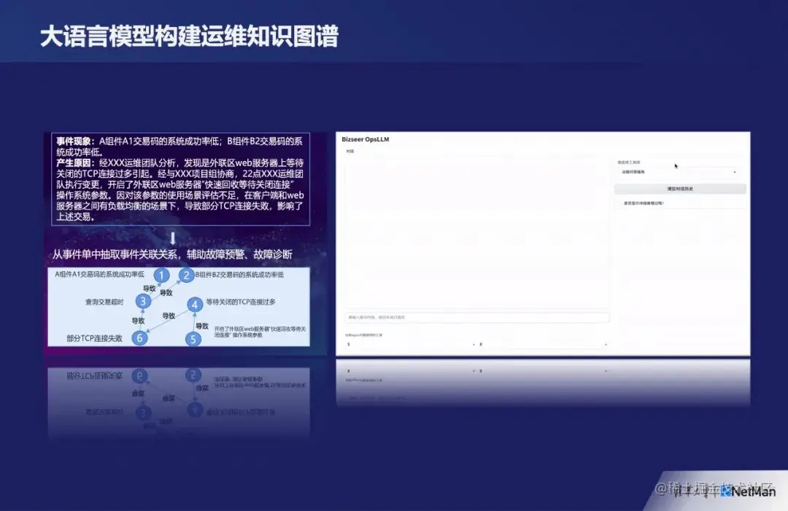This screenshot has height=511, width=788.
Task: Click node 1 circle in the event graph
Action: point(161,276)
